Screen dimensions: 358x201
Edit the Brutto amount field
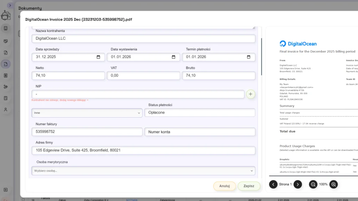218,75
